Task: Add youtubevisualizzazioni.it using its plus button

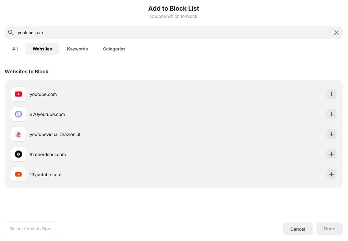Action: 331,134
